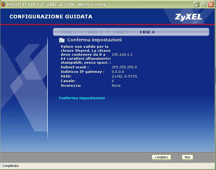Close the Firefox window

tap(211, 4)
